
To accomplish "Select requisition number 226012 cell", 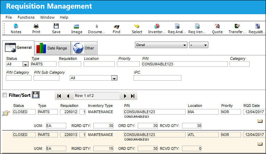I will (69, 112).
